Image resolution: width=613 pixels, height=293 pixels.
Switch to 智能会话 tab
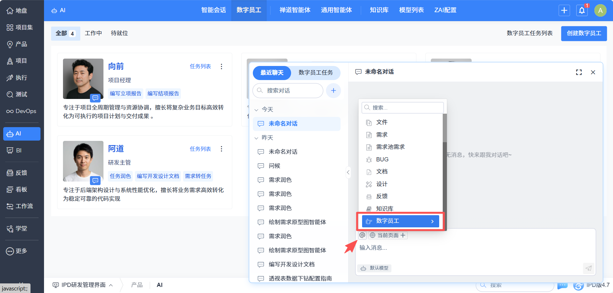214,10
